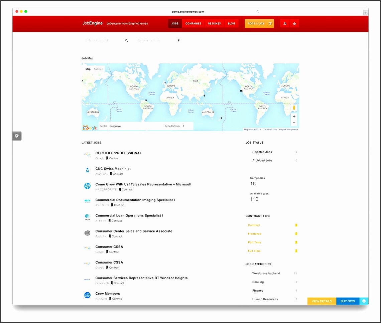Toggle the Contract type filter
The height and width of the screenshot is (323, 381).
click(x=254, y=225)
